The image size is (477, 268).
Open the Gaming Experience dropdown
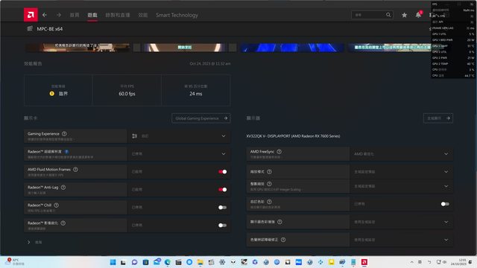[x=179, y=136]
